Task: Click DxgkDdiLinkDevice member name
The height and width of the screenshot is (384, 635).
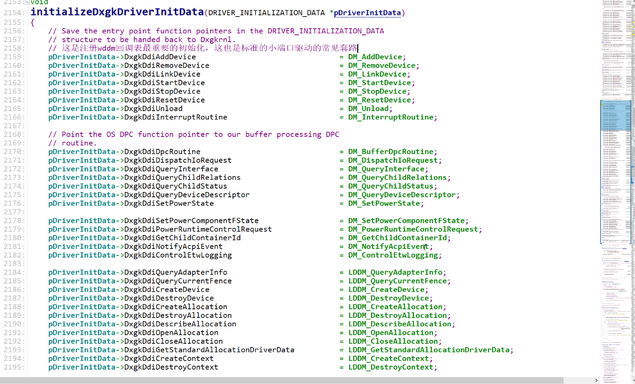Action: [x=162, y=74]
